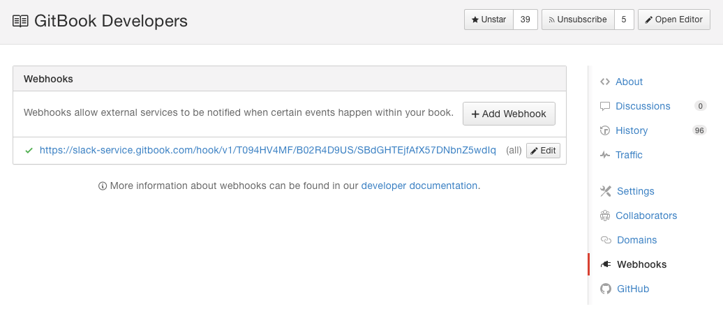
Task: Unstar the GitBook Developers book
Action: (489, 20)
